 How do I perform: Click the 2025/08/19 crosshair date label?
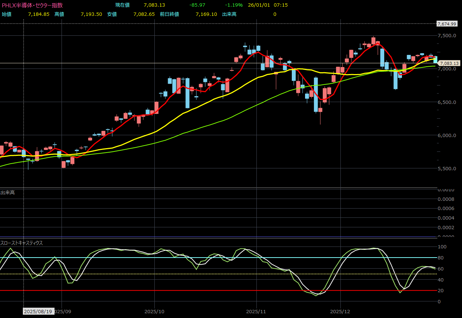38,311
